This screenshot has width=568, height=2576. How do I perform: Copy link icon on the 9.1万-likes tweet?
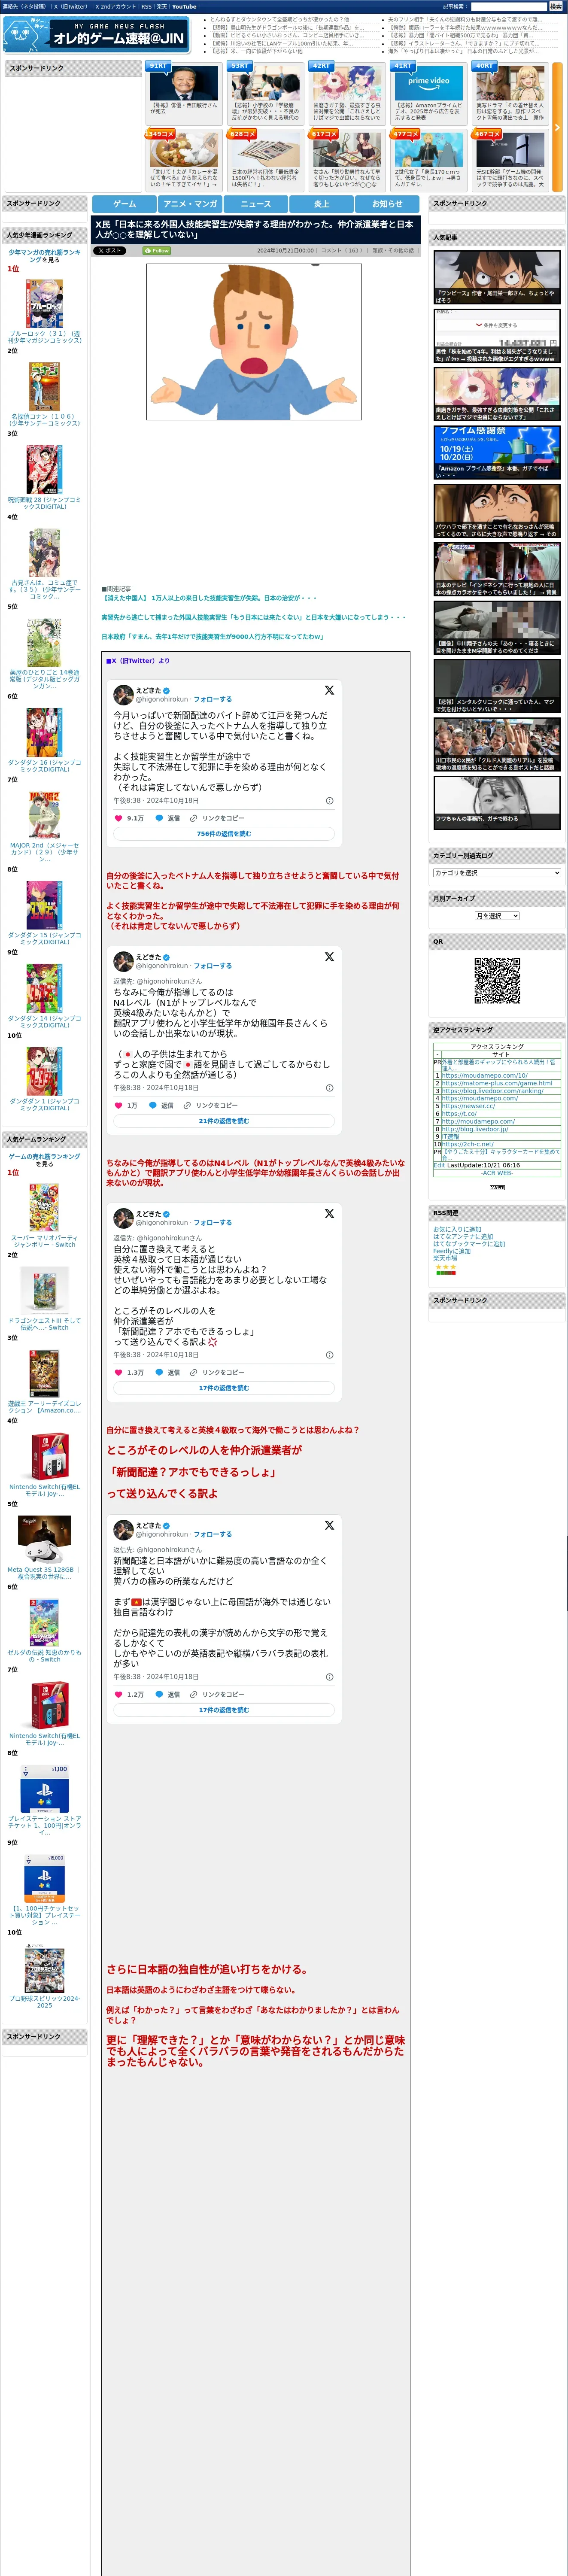(194, 818)
